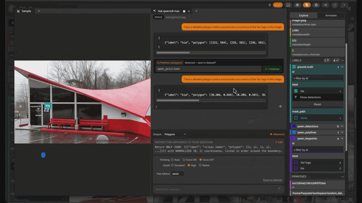
Task: Click the scrollbar under second JSON response
Action: 178,100
